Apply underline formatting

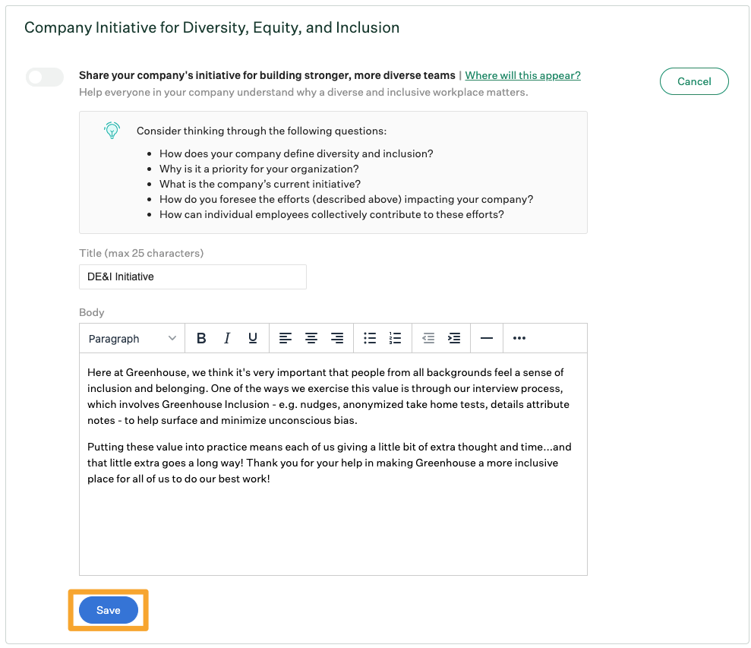click(252, 338)
